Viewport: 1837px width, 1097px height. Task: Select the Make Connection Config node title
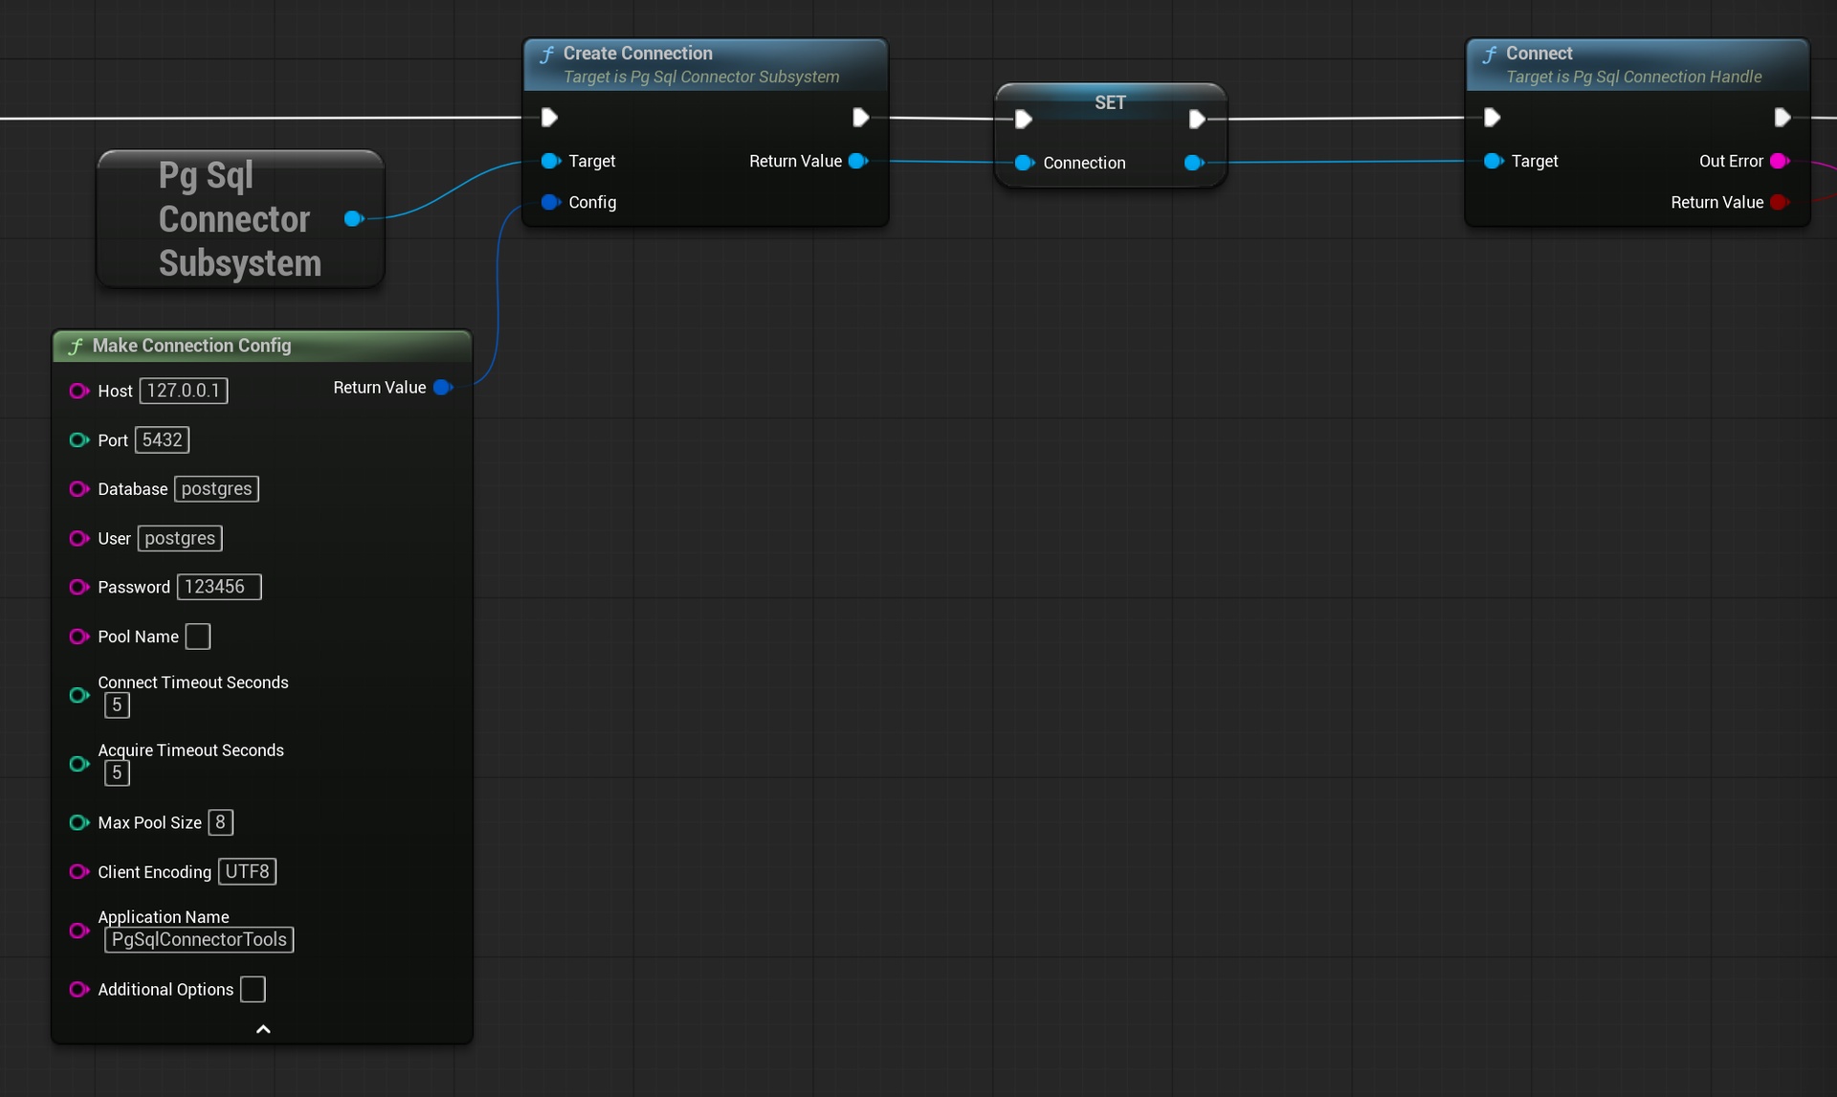coord(191,346)
